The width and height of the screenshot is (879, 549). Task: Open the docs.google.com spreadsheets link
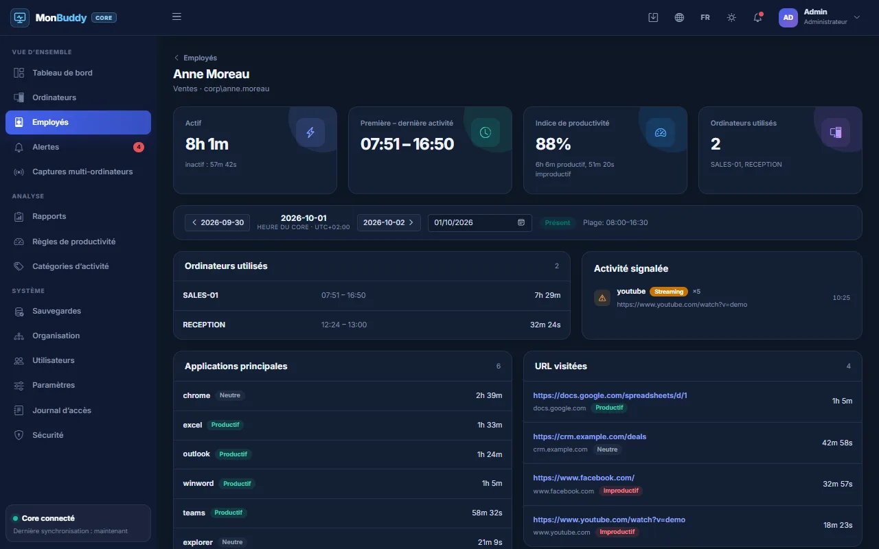[x=610, y=395]
